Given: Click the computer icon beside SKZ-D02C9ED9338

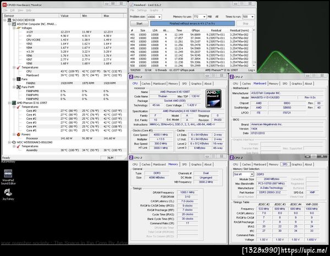Looking at the screenshot, I should (9, 20).
